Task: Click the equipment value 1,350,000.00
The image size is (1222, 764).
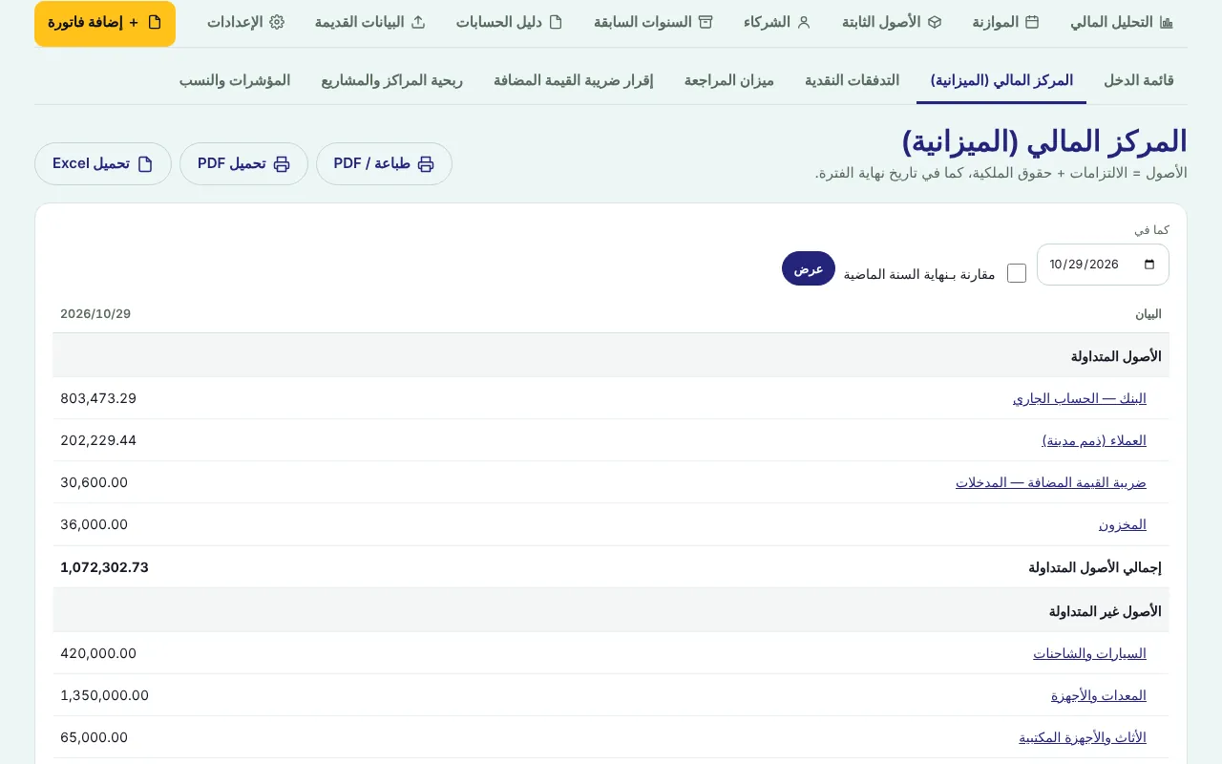Action: 104,695
